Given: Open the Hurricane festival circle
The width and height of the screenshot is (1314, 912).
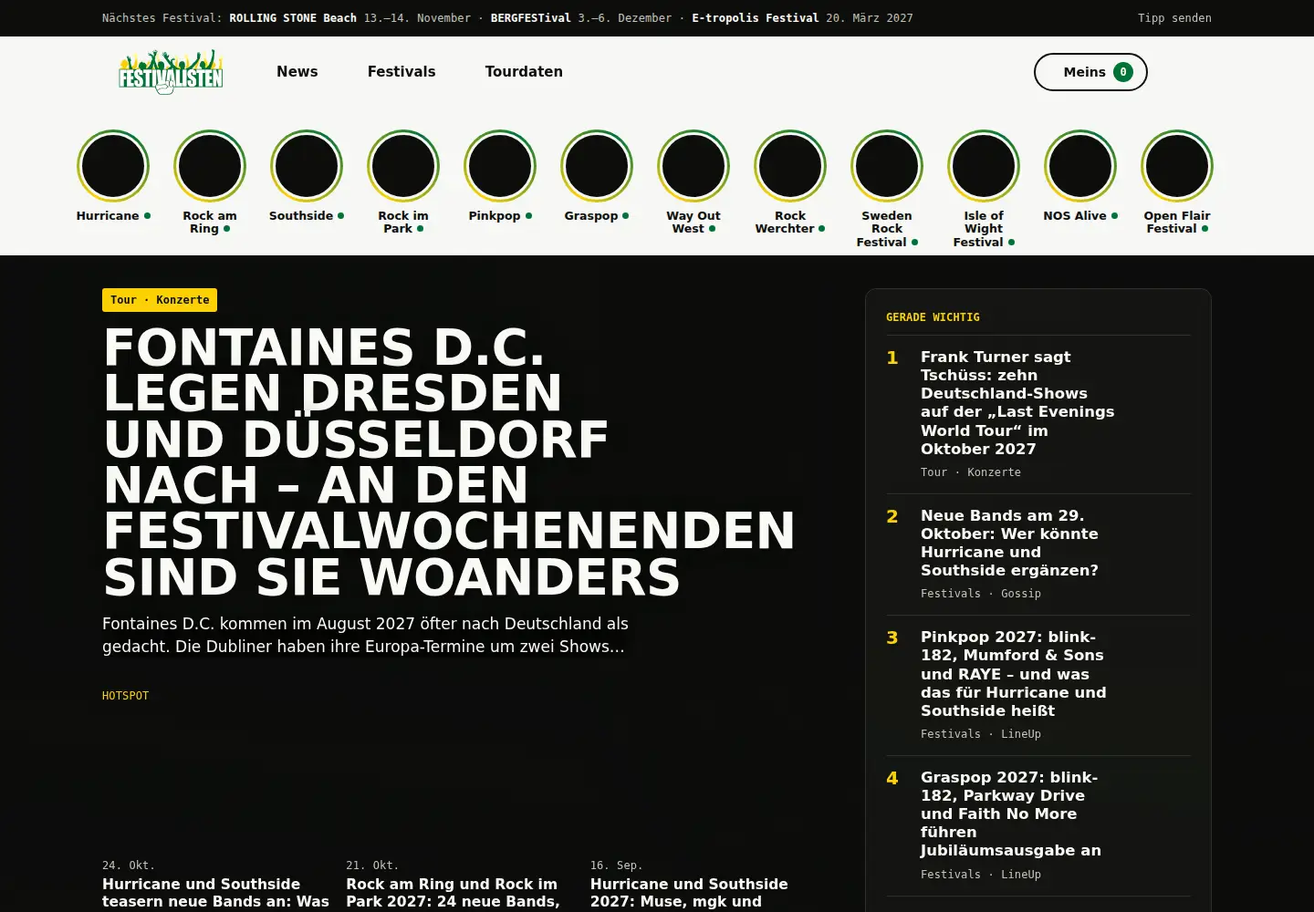Looking at the screenshot, I should 113,166.
